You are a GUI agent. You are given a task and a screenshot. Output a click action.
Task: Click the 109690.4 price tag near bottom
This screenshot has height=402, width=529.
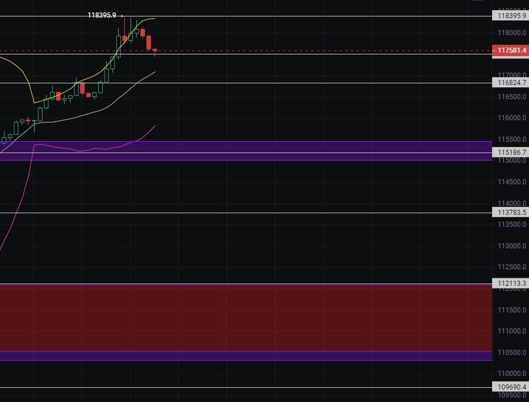pos(511,388)
